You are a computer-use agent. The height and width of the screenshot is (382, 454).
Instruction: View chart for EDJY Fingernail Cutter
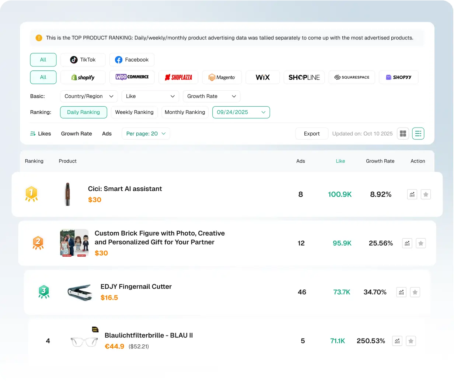point(401,292)
